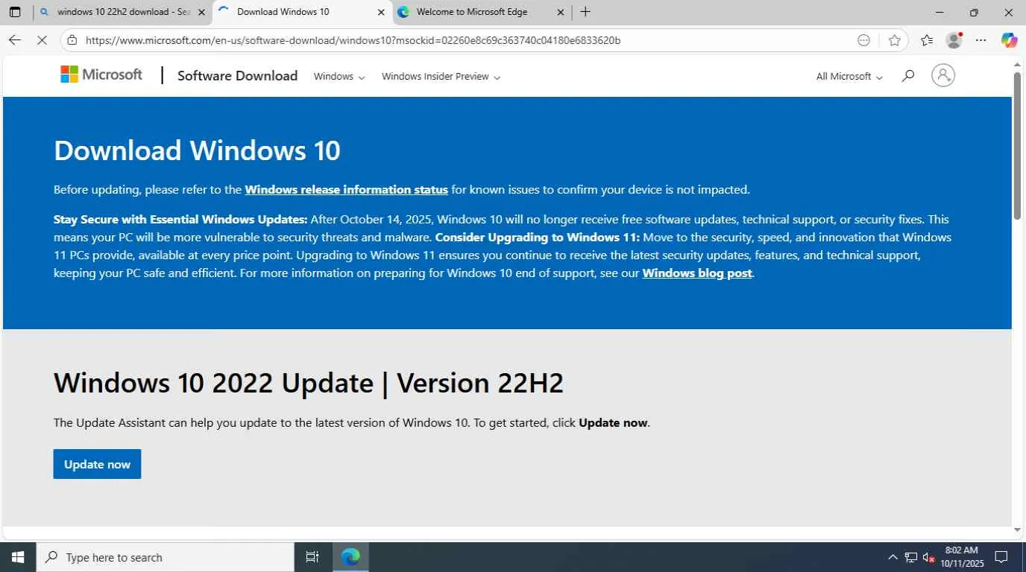Viewport: 1026px width, 572px height.
Task: Open the network status tray icon
Action: coord(910,557)
